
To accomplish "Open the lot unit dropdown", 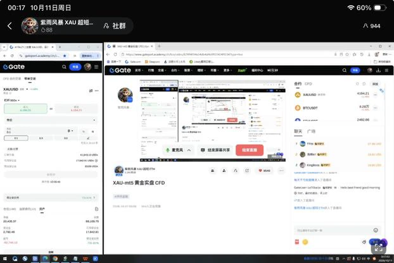I will coord(70,131).
